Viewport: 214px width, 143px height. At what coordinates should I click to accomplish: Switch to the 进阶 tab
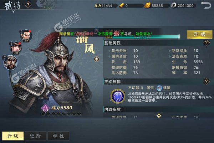(x=35, y=136)
